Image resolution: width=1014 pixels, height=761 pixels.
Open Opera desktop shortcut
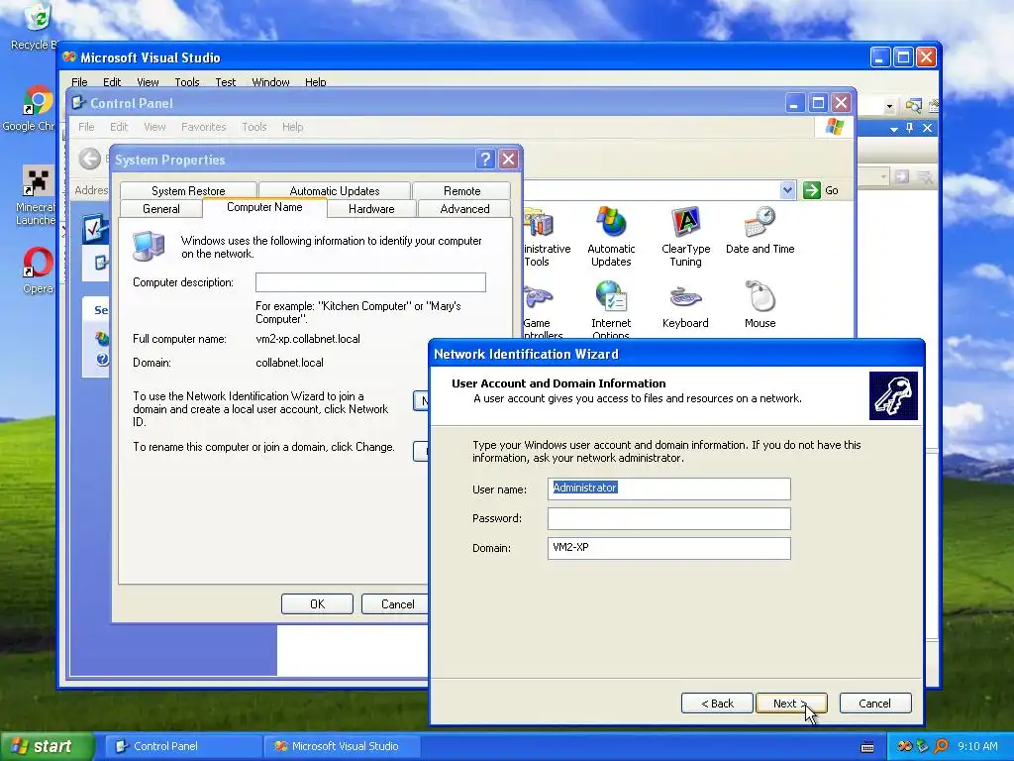click(38, 271)
